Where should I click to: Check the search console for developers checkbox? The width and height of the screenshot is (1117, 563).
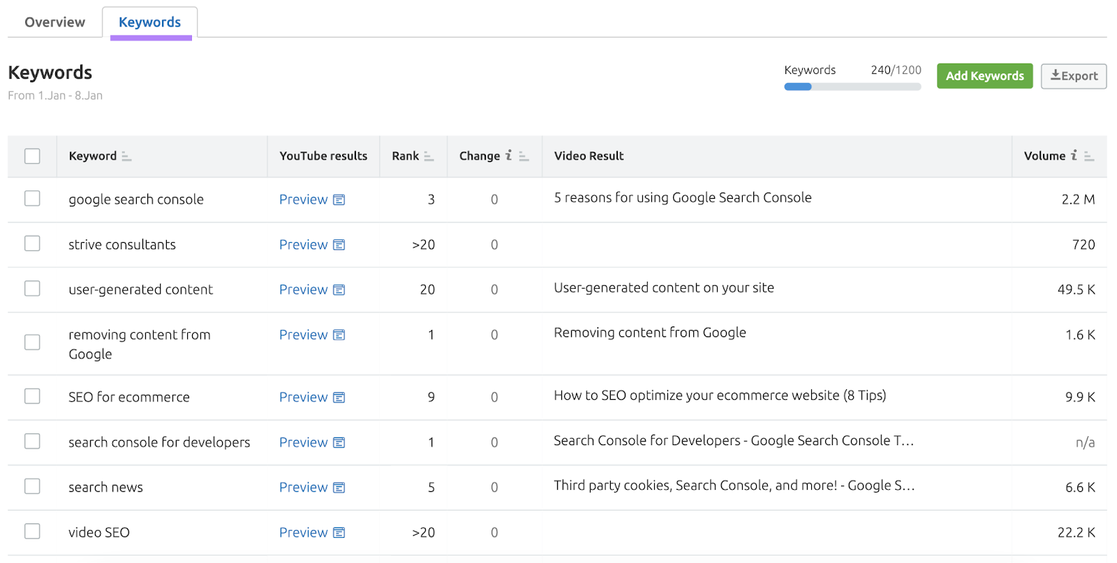click(32, 442)
